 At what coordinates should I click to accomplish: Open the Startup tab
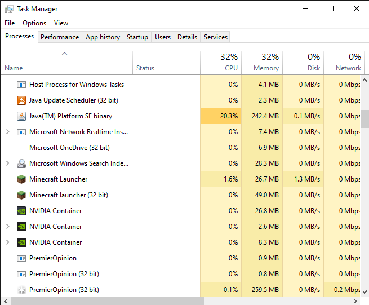pos(137,37)
